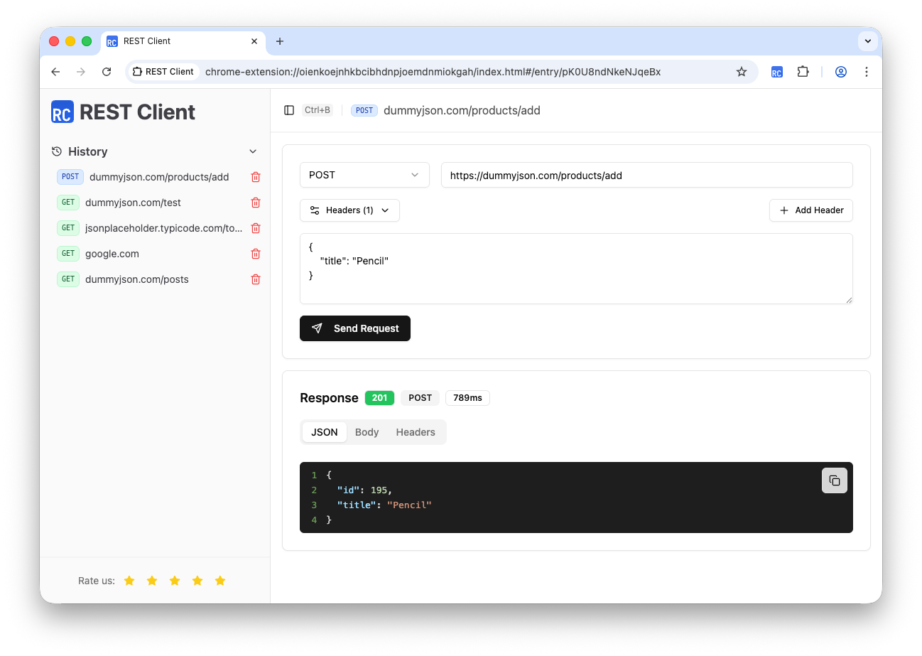This screenshot has width=922, height=656.
Task: Click the sidebar collapse icon next to Ctrl+B
Action: [288, 110]
